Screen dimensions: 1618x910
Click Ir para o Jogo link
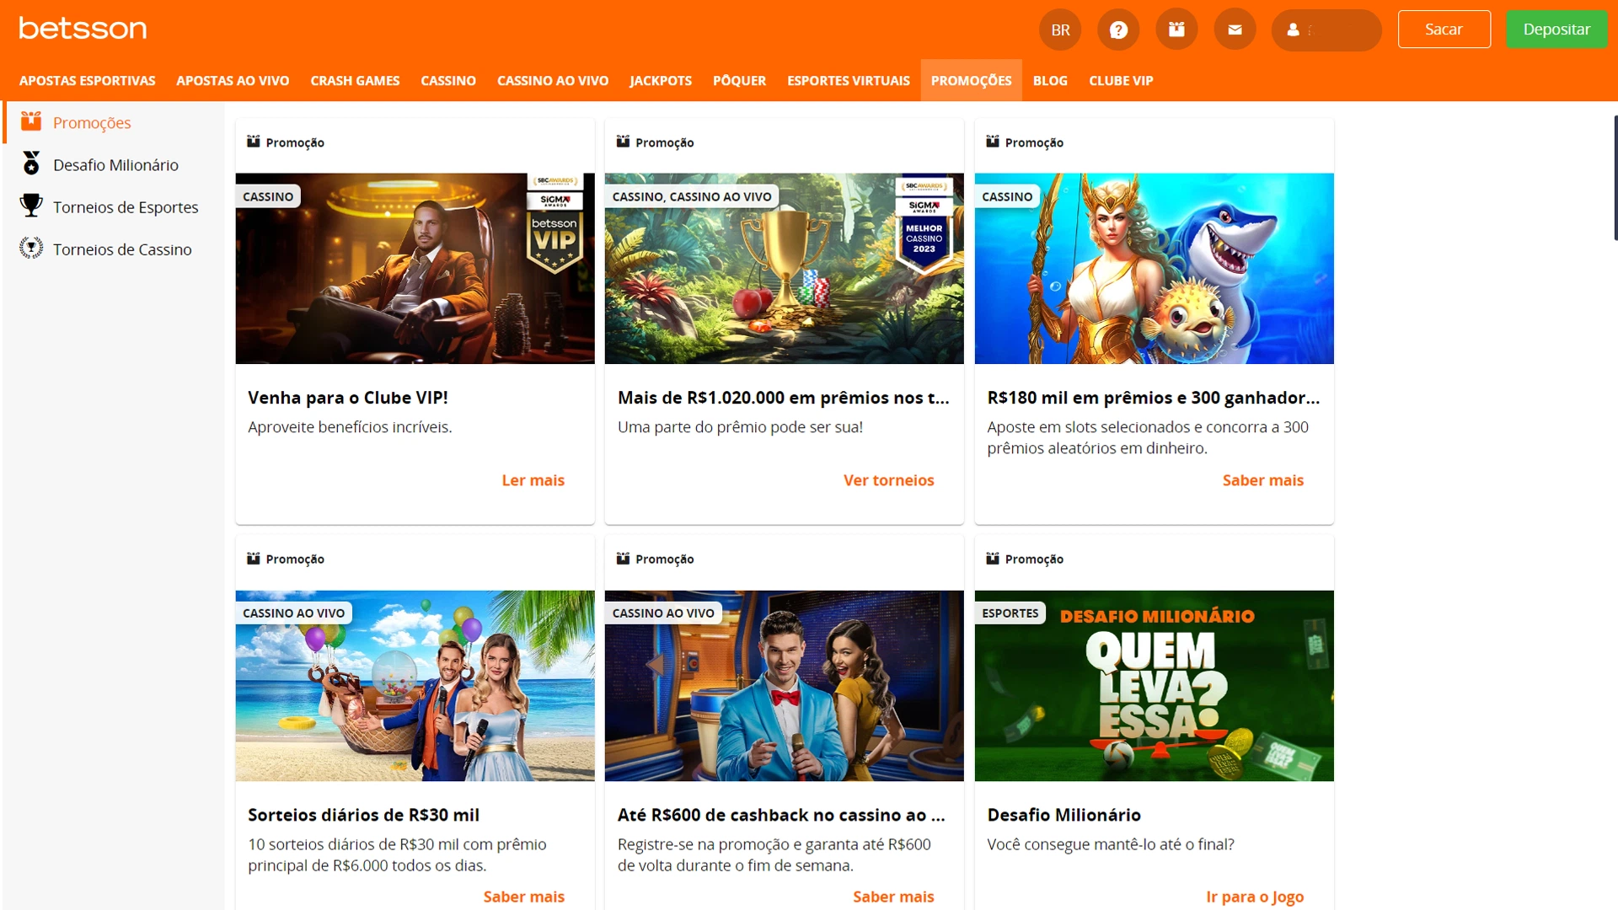point(1255,897)
